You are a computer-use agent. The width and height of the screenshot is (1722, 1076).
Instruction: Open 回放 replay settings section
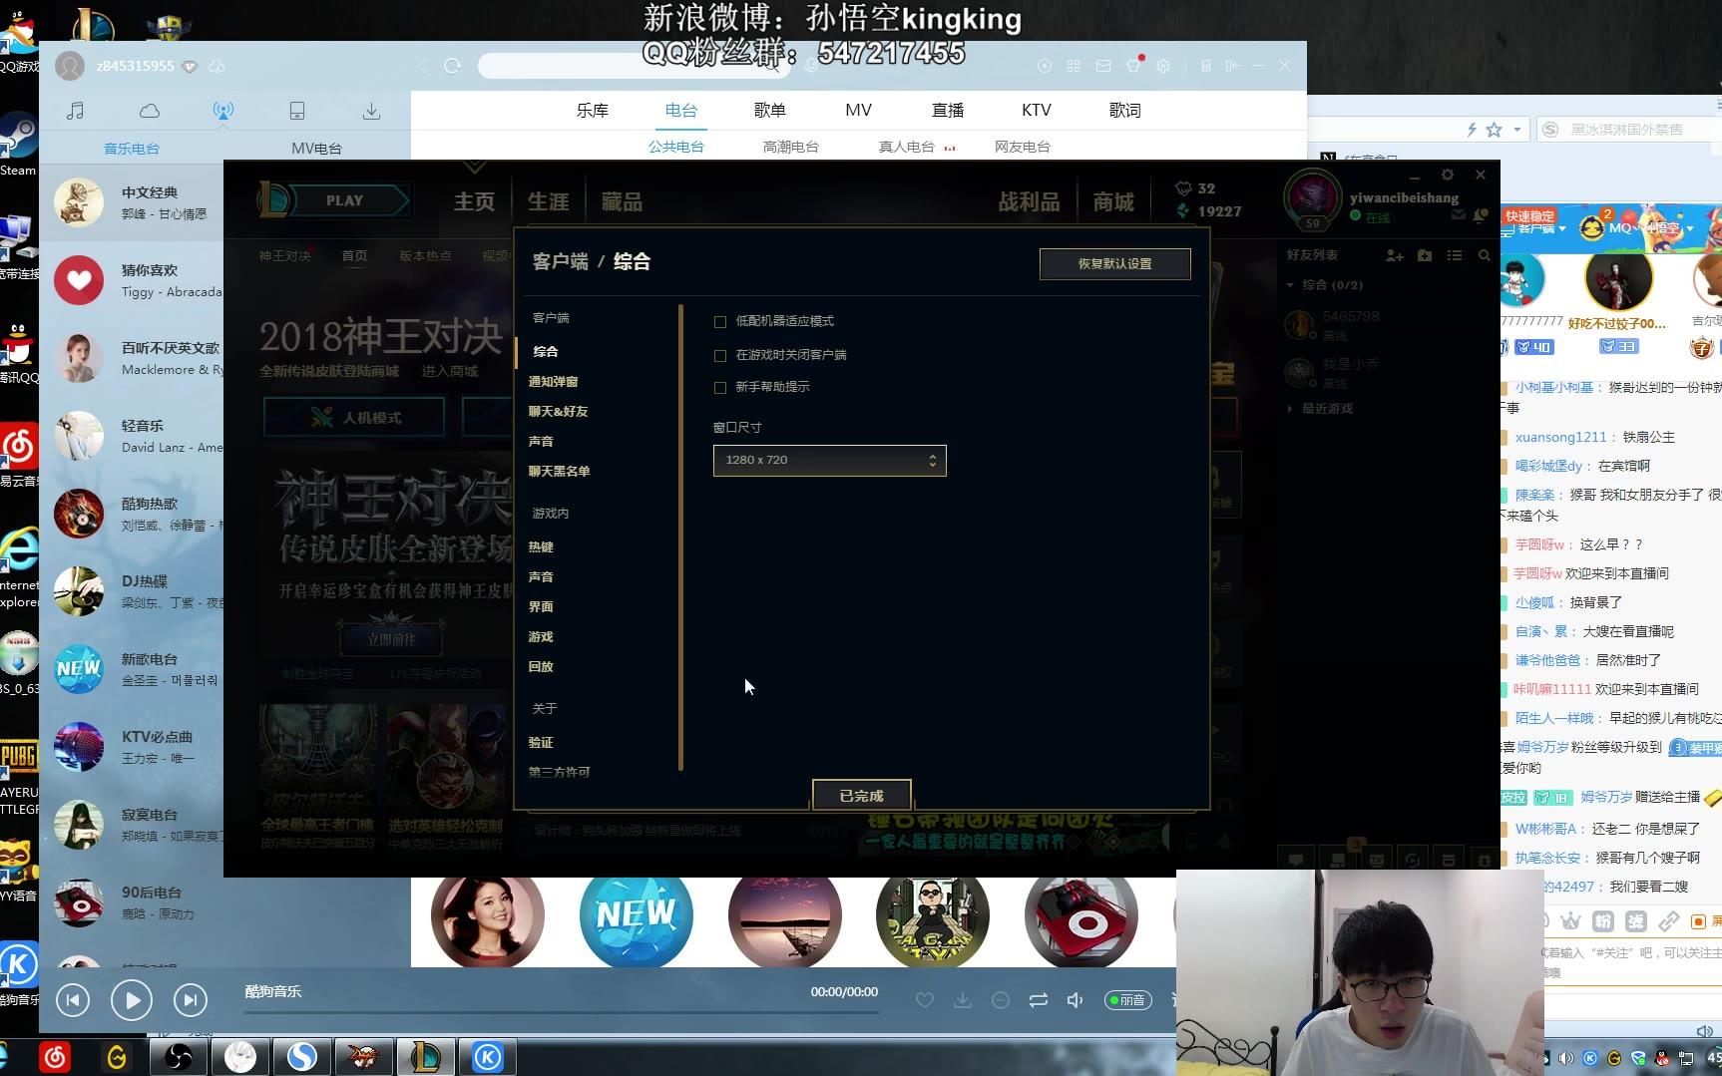(x=541, y=667)
